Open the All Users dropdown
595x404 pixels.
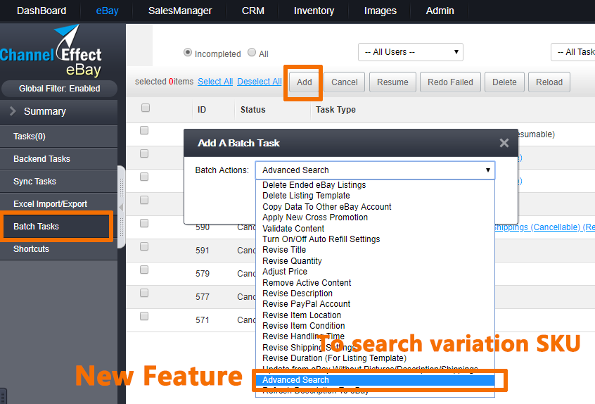[411, 52]
